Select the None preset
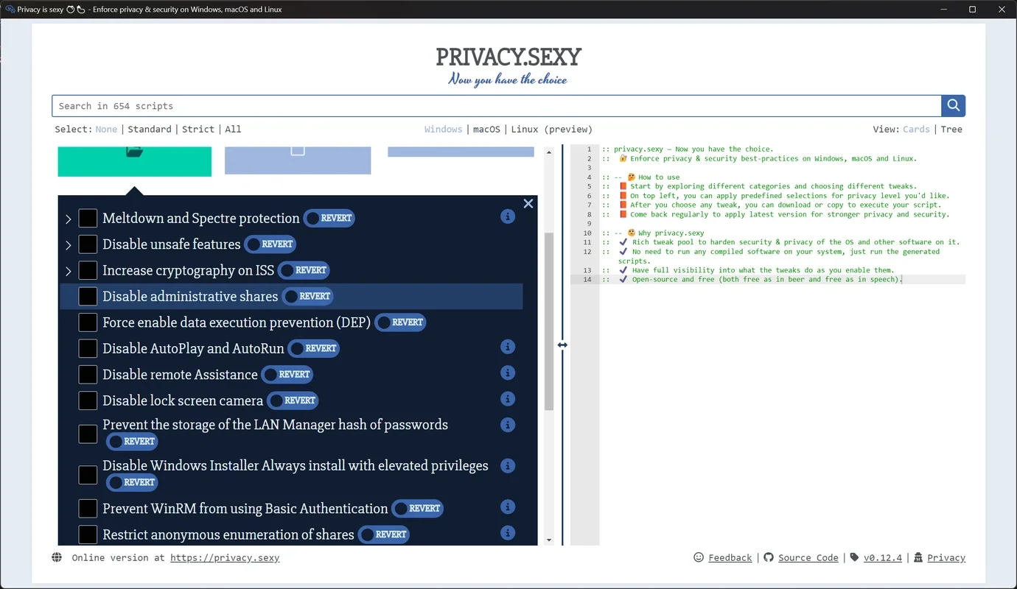 [x=106, y=129]
